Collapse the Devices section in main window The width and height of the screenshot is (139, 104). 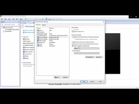(x=22, y=37)
